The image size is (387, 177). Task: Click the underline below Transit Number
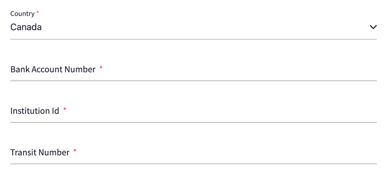pyautogui.click(x=193, y=164)
